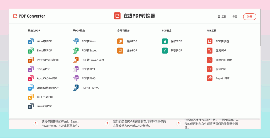The height and width of the screenshot is (138, 270).
Task: Click the Word转PDF icon
Action: [31, 41]
